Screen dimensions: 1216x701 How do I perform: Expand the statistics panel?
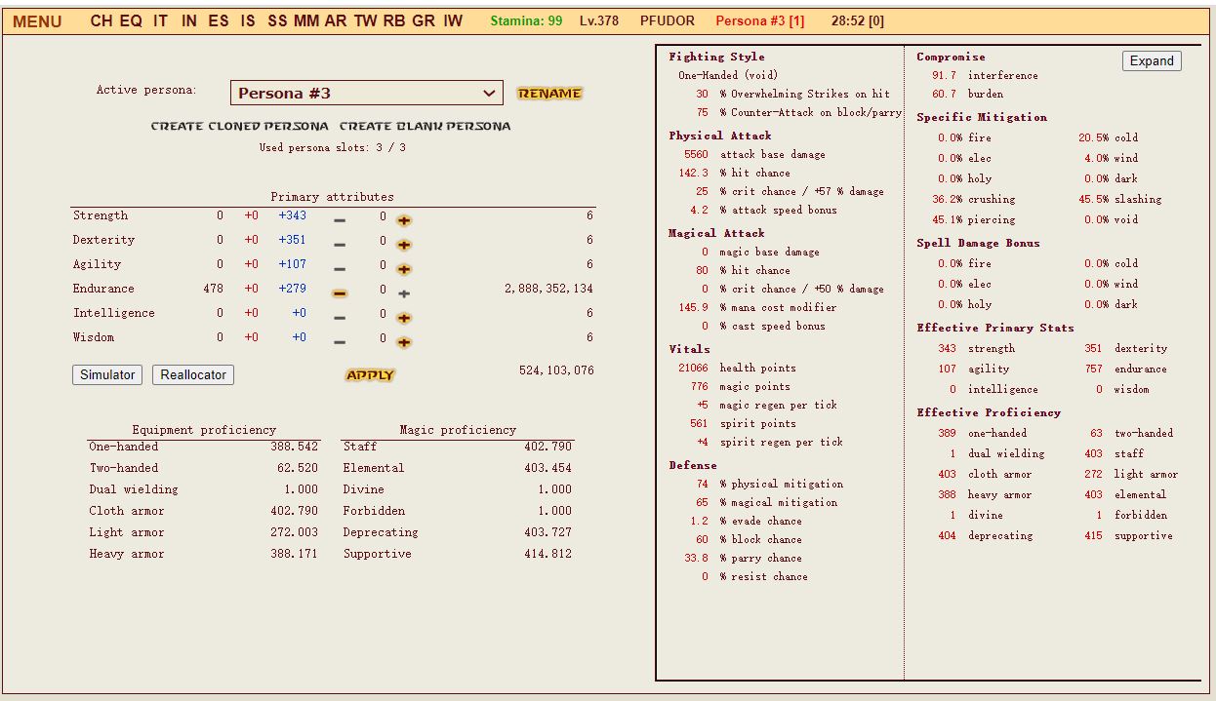(x=1152, y=60)
